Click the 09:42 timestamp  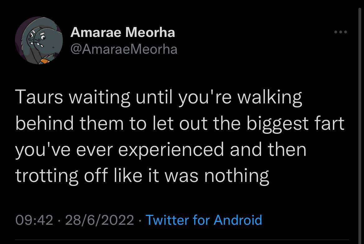34,220
